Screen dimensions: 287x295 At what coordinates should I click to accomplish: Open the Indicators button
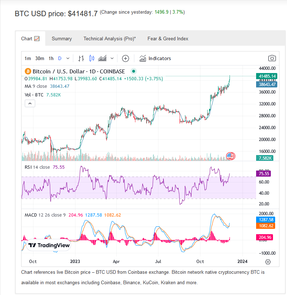[155, 59]
